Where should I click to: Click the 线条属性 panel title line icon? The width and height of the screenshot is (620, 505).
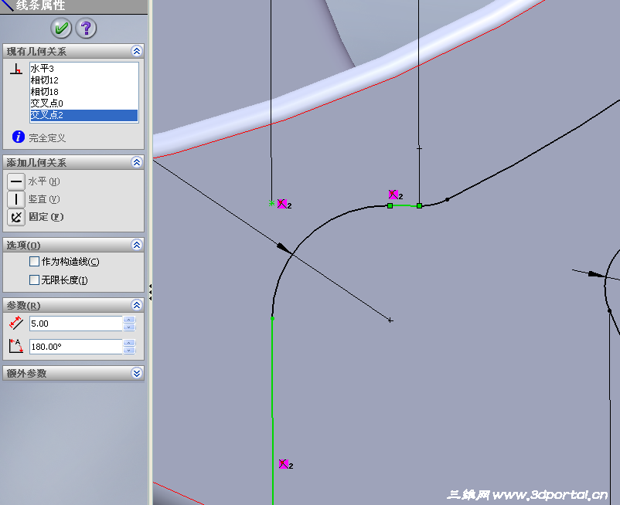7,5
